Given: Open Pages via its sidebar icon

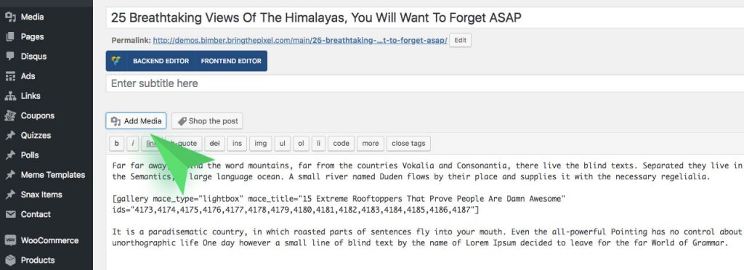Looking at the screenshot, I should coord(10,36).
